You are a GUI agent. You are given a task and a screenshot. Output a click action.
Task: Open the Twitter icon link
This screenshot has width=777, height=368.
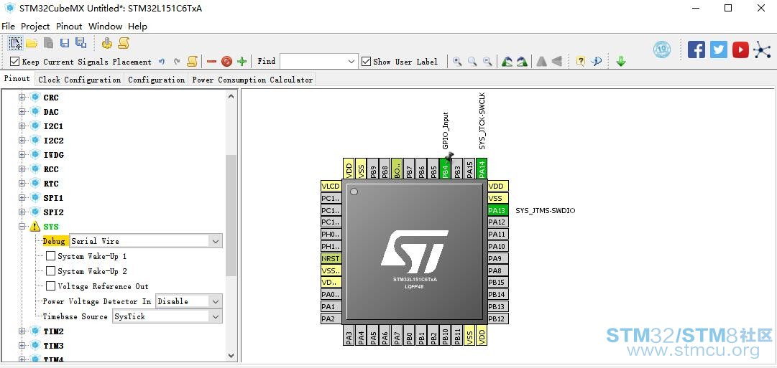pos(719,49)
